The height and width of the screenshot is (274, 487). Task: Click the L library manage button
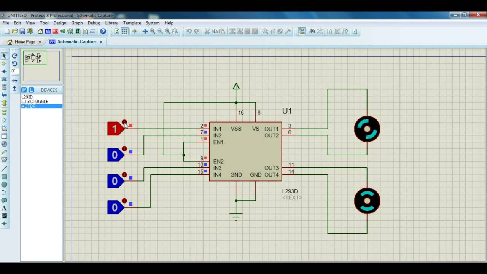31,90
